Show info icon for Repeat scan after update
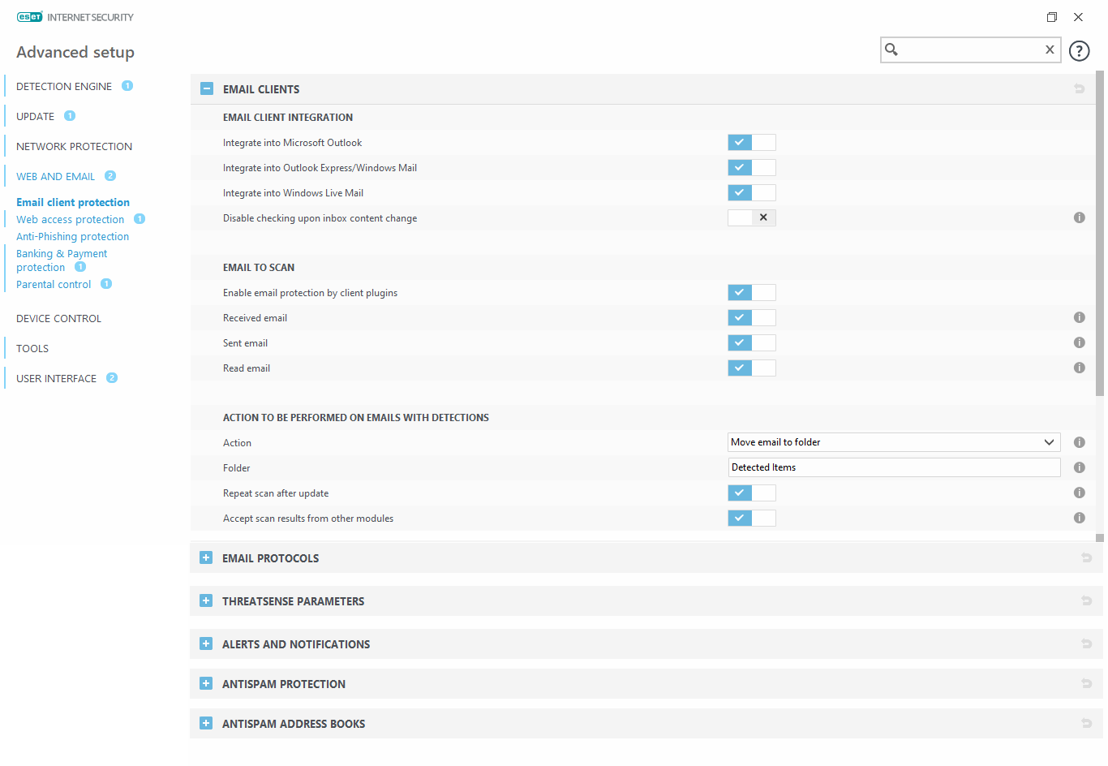 (1079, 493)
